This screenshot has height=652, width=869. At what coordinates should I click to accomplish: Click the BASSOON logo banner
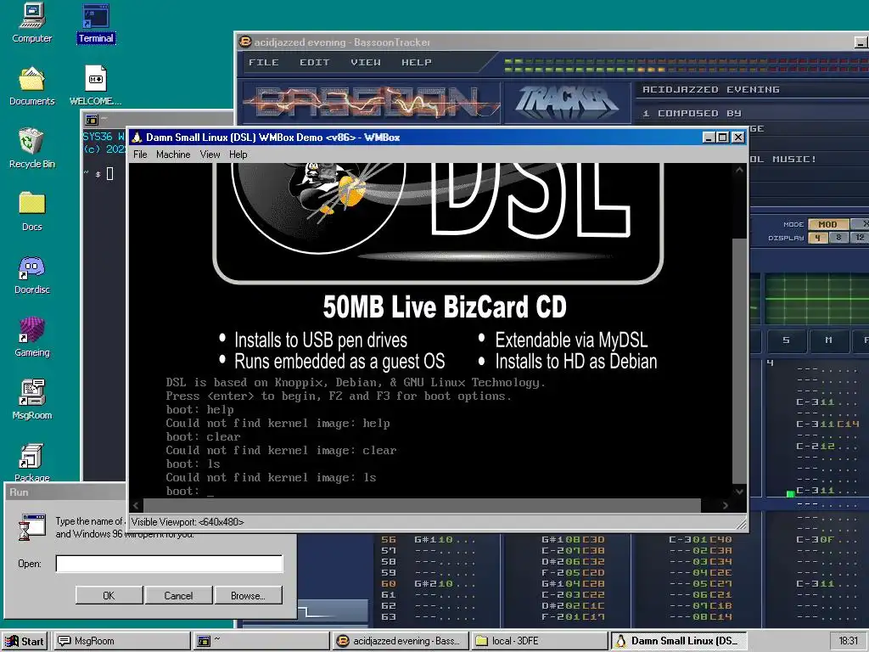point(372,103)
